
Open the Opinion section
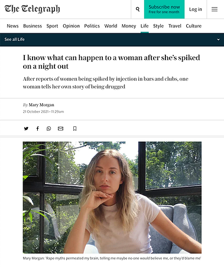[71, 26]
